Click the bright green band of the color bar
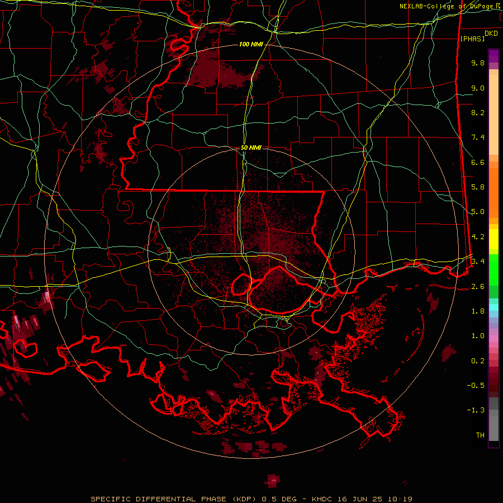Screen dimensions: 503x503 pyautogui.click(x=493, y=269)
